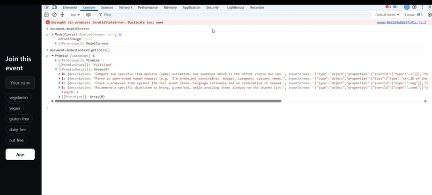The image size is (432, 195).
Task: Open the Application tab
Action: (x=191, y=7)
